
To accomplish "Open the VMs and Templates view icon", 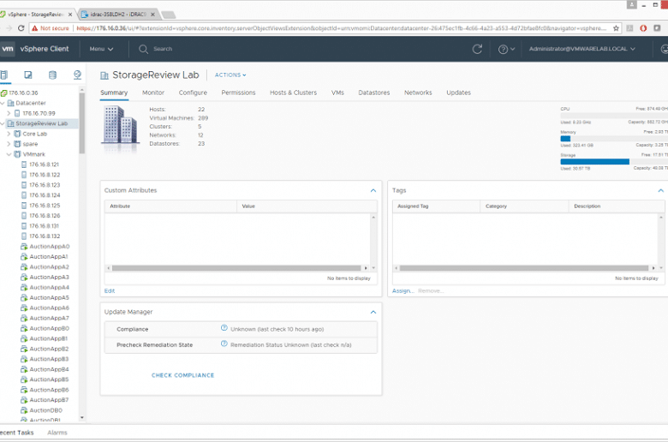I will (x=28, y=75).
